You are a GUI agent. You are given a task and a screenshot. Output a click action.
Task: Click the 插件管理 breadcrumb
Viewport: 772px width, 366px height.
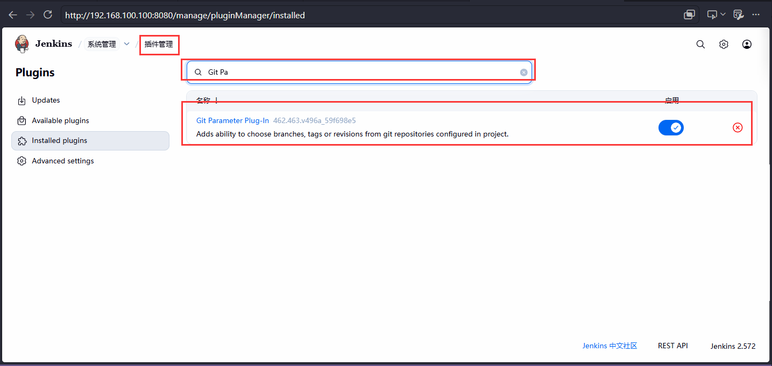tap(159, 44)
